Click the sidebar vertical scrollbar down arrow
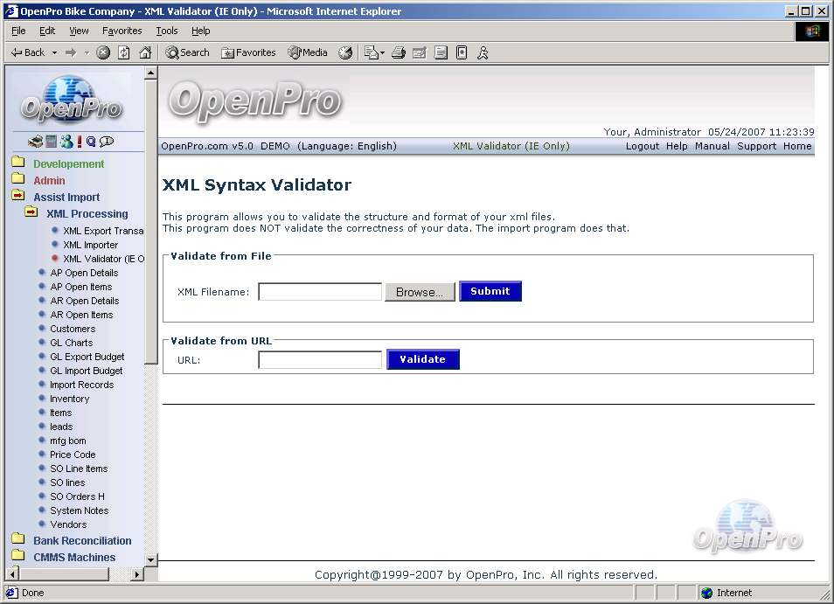The image size is (834, 604). (x=150, y=559)
